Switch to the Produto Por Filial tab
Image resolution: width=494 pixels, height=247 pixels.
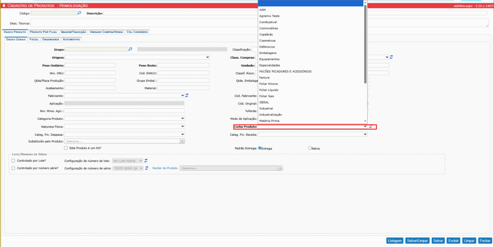43,32
